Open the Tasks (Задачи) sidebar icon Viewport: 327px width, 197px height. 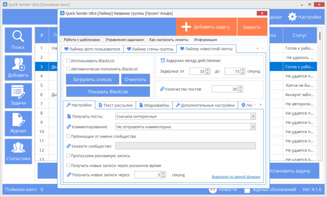pos(18,93)
